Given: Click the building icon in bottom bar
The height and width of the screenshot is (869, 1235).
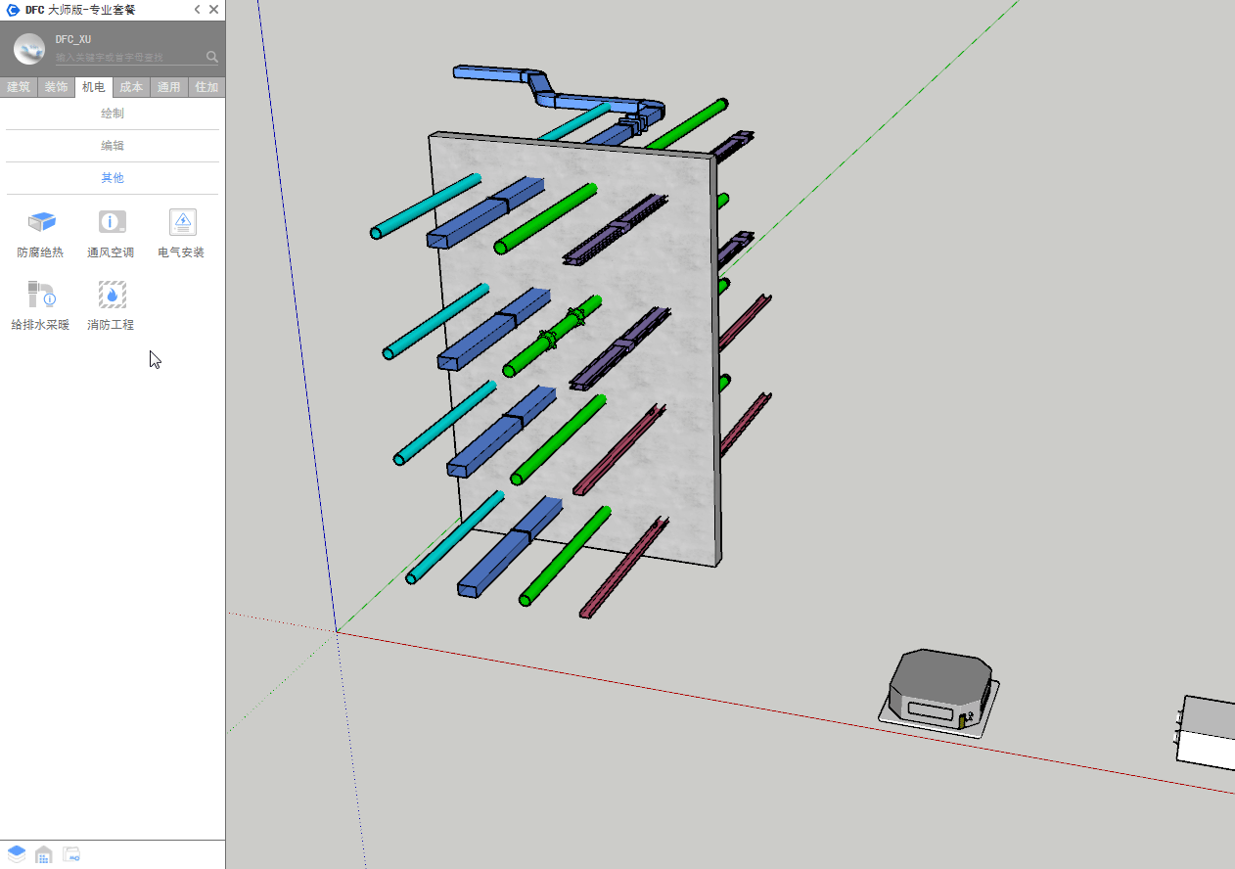Looking at the screenshot, I should click(x=44, y=854).
